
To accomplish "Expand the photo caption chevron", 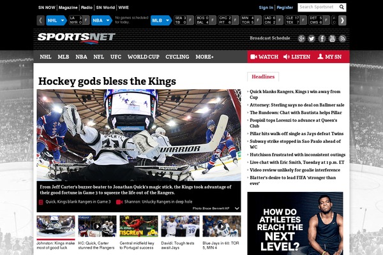I will 237,208.
